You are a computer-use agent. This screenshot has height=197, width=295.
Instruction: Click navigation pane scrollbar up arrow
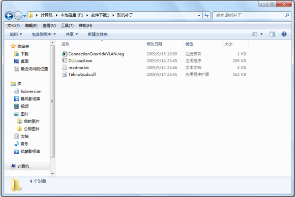click(x=53, y=43)
